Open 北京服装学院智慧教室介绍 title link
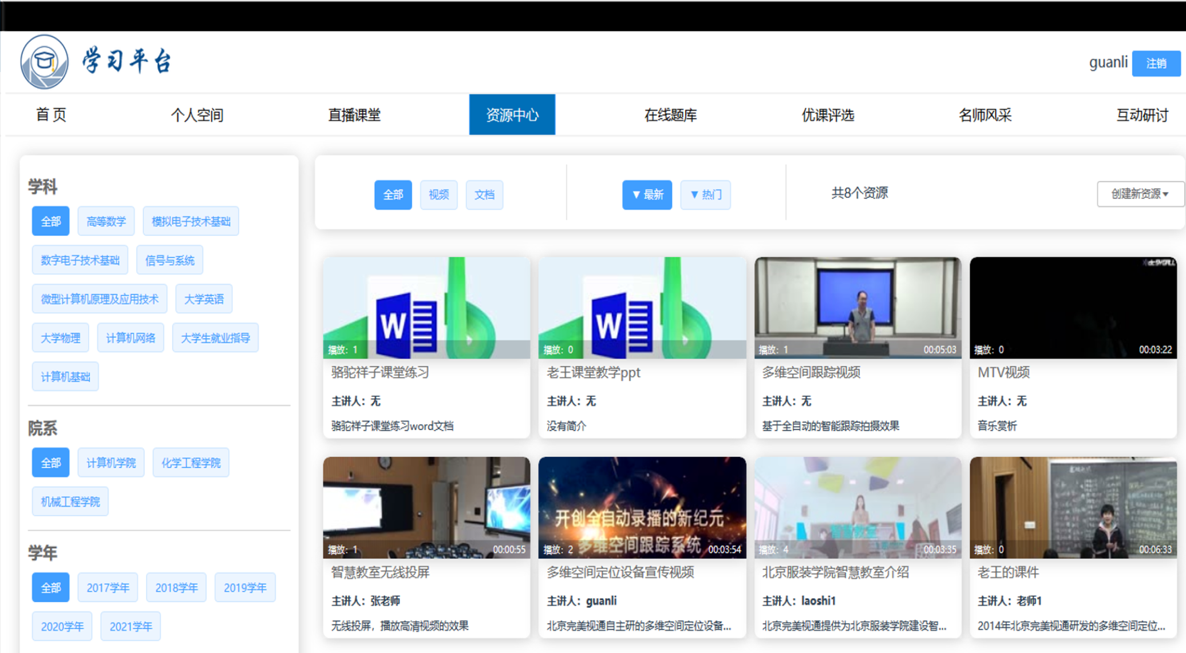 click(x=835, y=572)
